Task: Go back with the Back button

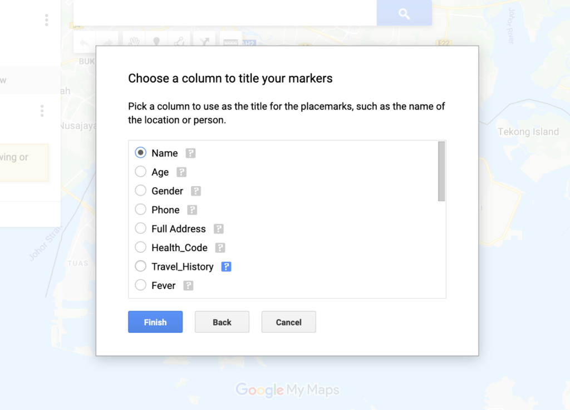Action: pos(222,322)
